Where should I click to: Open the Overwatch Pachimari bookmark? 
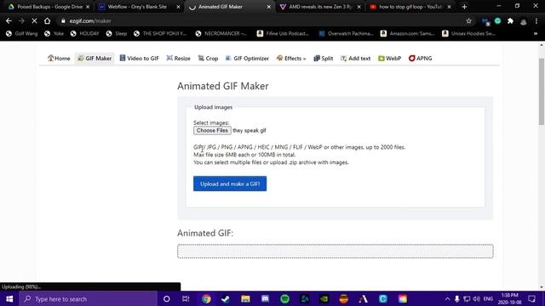347,34
